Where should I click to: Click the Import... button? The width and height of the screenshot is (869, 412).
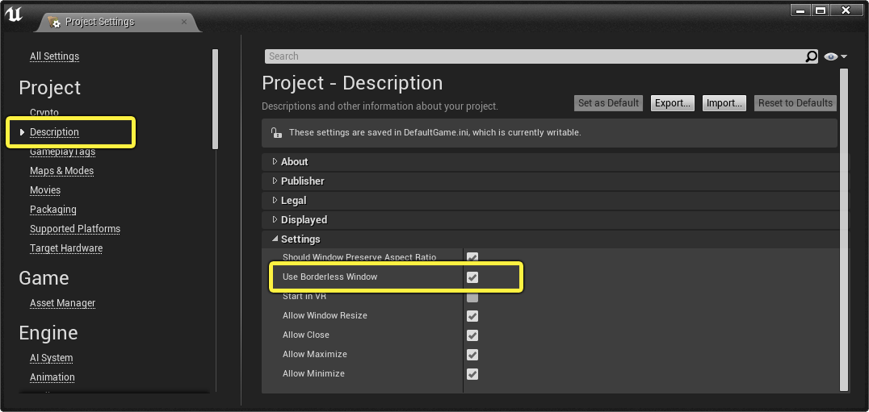(724, 103)
